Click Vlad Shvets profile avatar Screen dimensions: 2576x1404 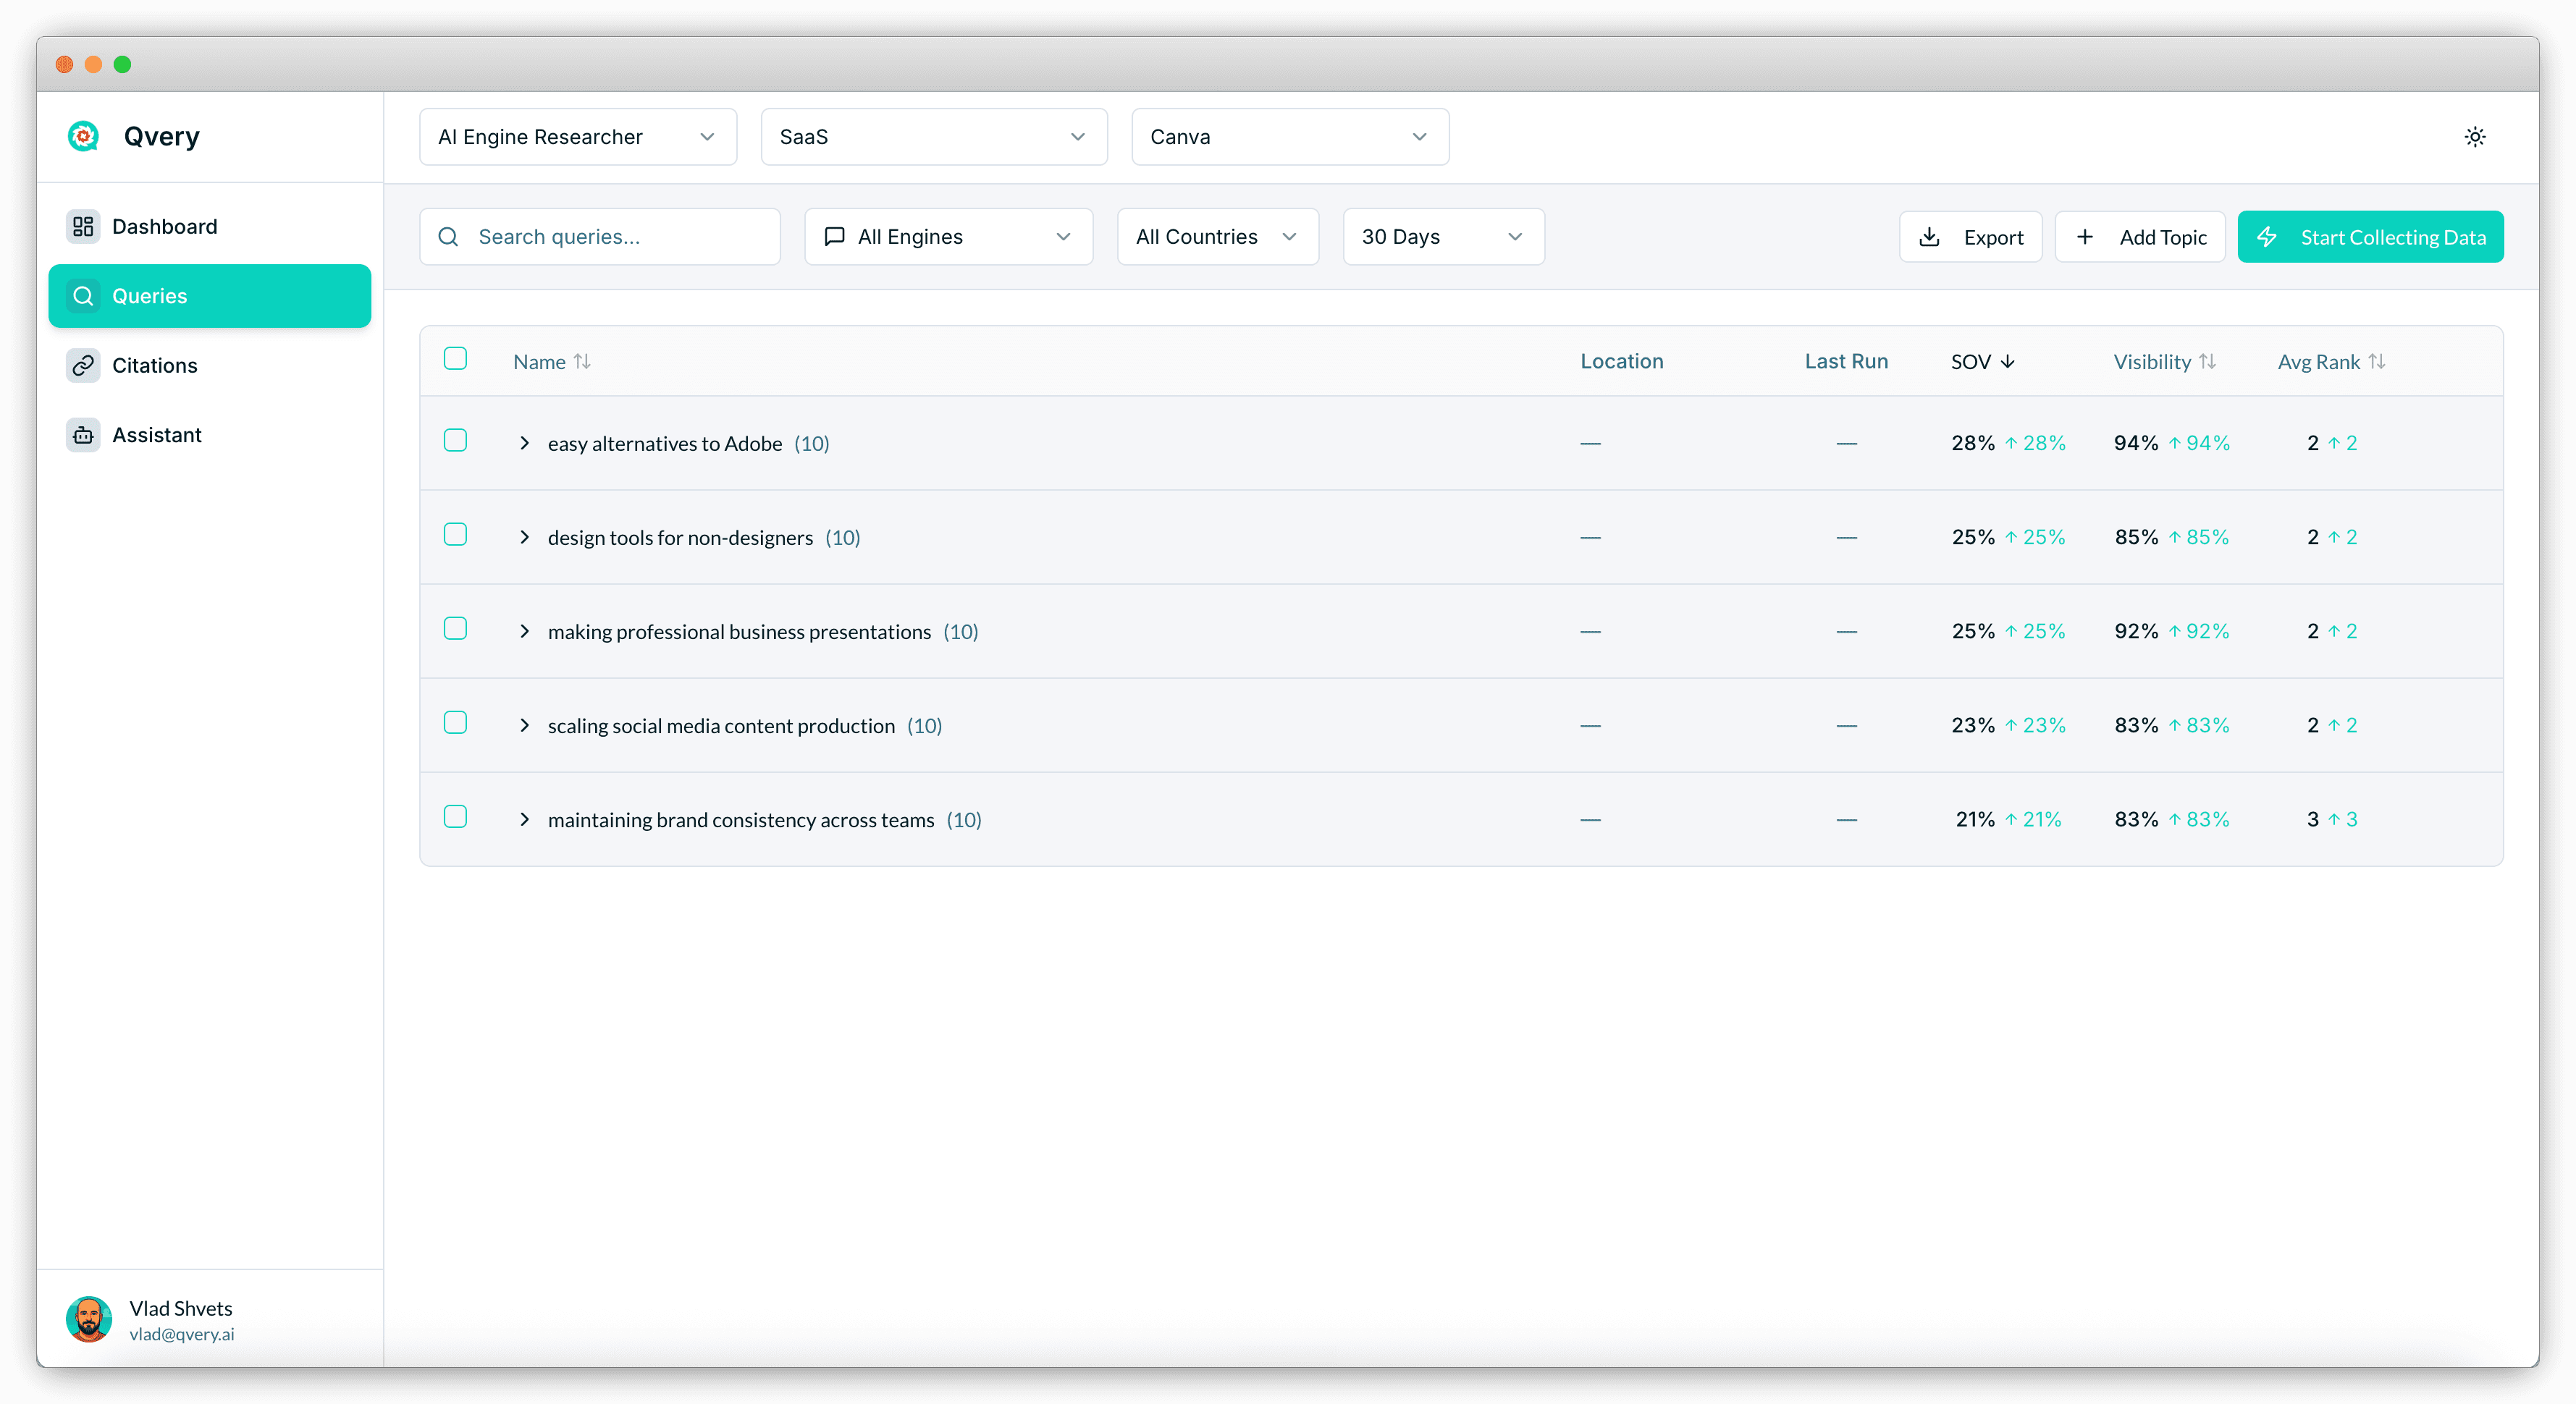(89, 1319)
